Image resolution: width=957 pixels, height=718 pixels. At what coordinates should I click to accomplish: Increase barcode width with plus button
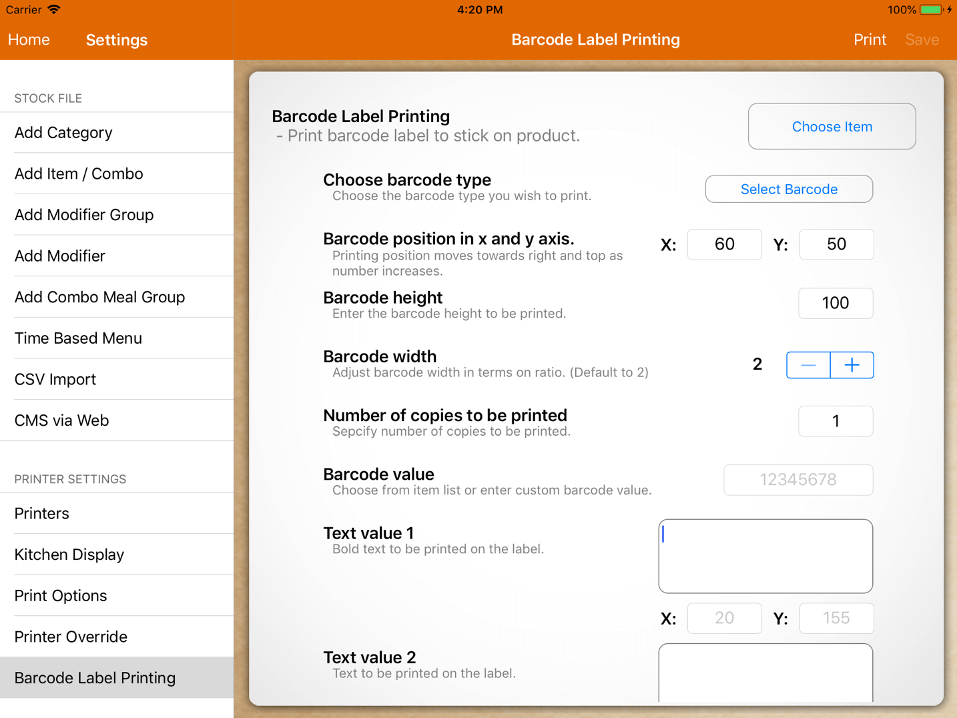tap(852, 365)
